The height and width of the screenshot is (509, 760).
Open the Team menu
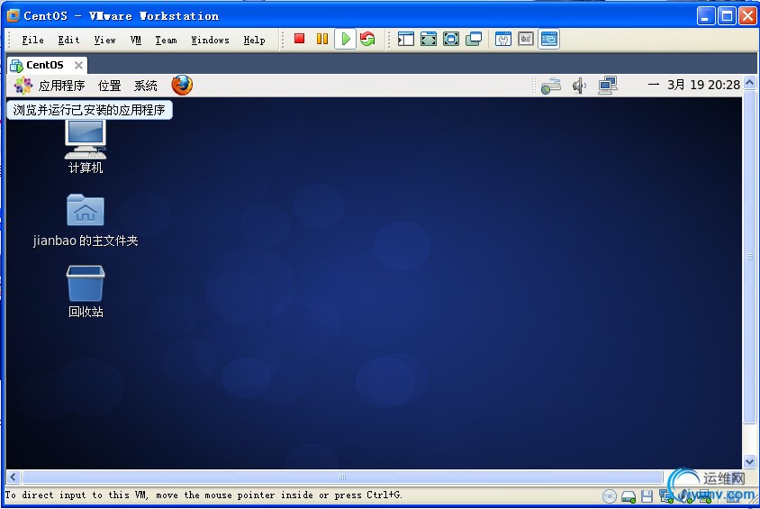[166, 41]
